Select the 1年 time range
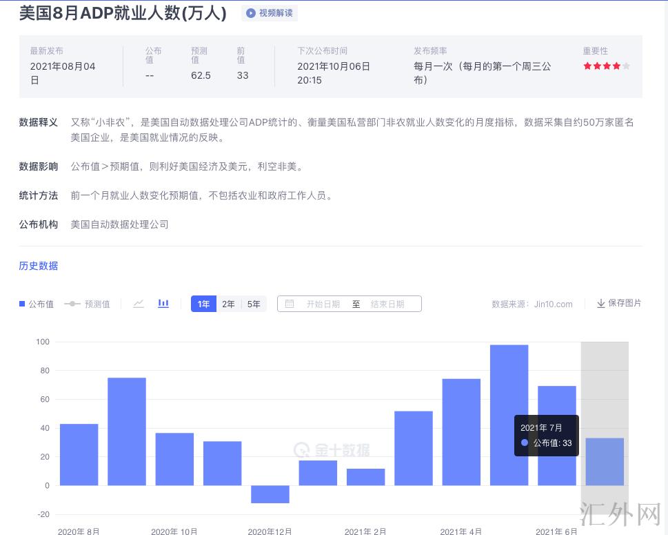The image size is (668, 535). (203, 304)
